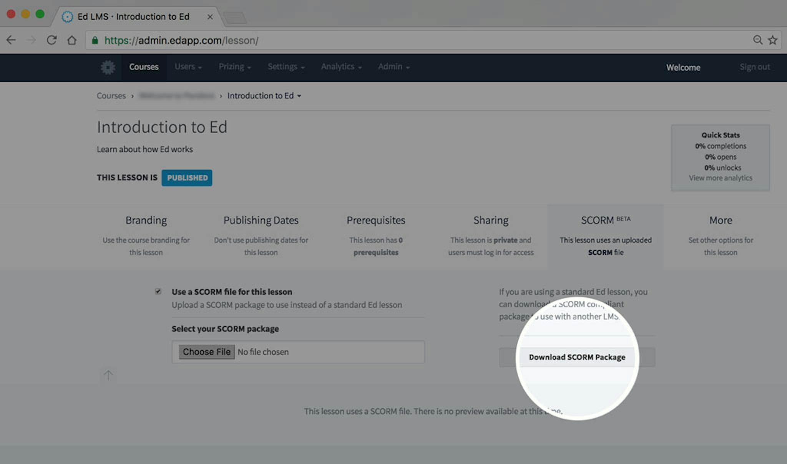This screenshot has height=464, width=787.
Task: Click Download SCORM Package button
Action: click(576, 357)
